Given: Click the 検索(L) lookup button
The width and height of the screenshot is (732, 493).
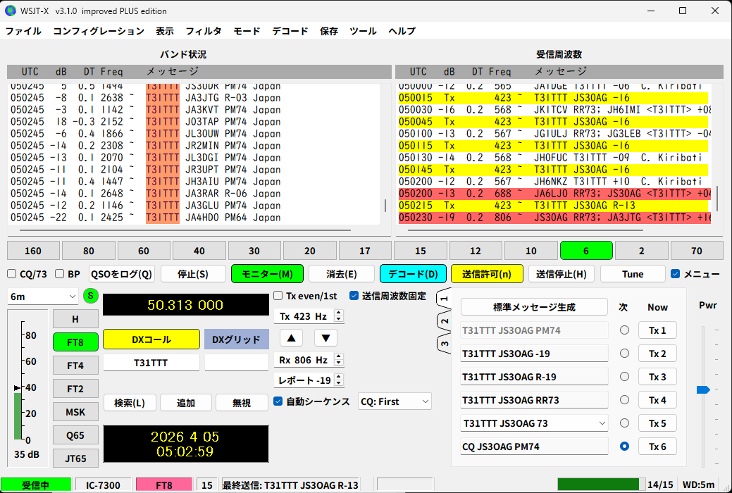Looking at the screenshot, I should (x=130, y=403).
